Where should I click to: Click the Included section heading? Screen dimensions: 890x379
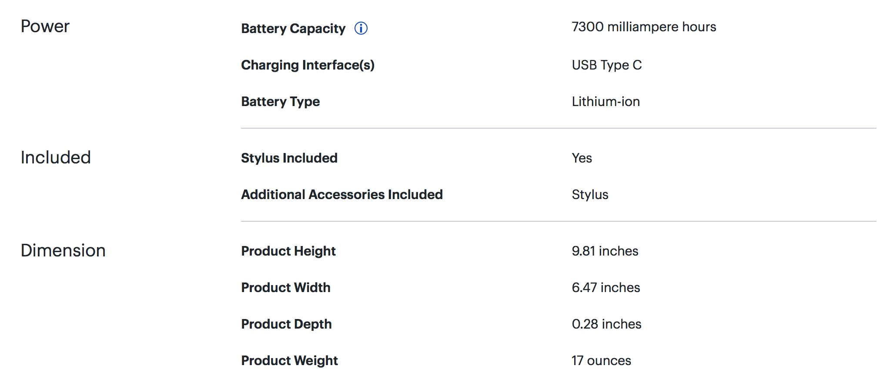(x=56, y=157)
